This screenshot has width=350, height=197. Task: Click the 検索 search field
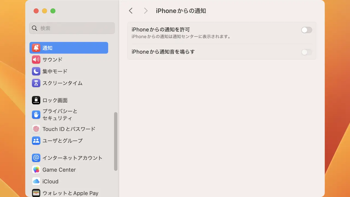point(72,28)
